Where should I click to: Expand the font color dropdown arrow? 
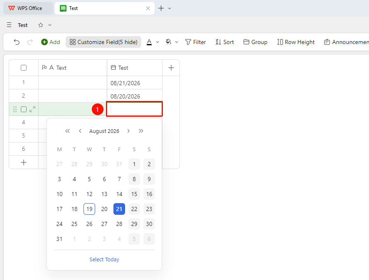[x=157, y=42]
